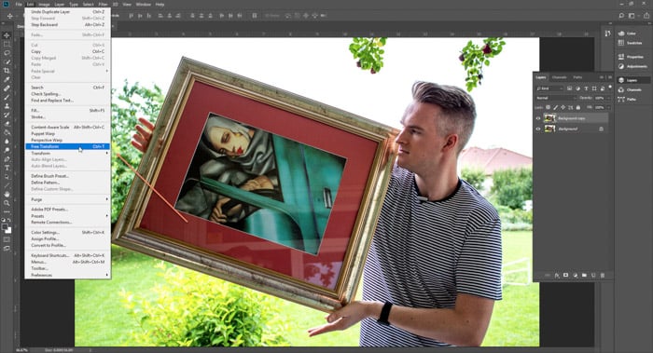The image size is (653, 353).
Task: Select the Dodge tool
Action: [7, 150]
